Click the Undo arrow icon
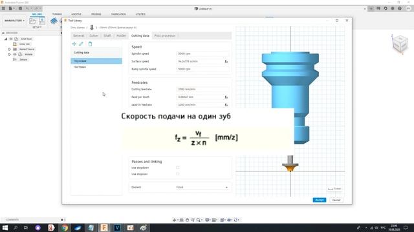 tap(28, 8)
